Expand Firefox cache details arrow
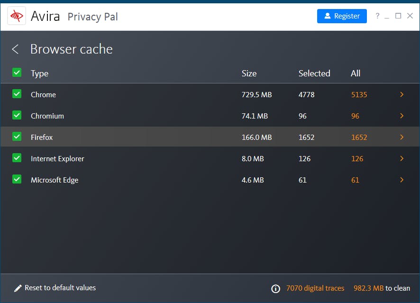The width and height of the screenshot is (420, 303). point(402,138)
